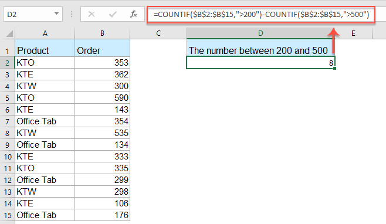Click the Enter checkmark formula icon

coord(113,14)
